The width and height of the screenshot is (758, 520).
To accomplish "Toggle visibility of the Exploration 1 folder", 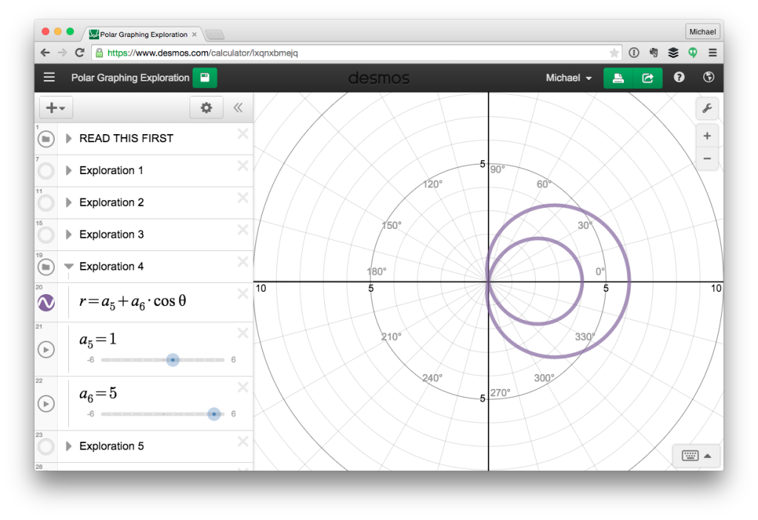I will [44, 170].
